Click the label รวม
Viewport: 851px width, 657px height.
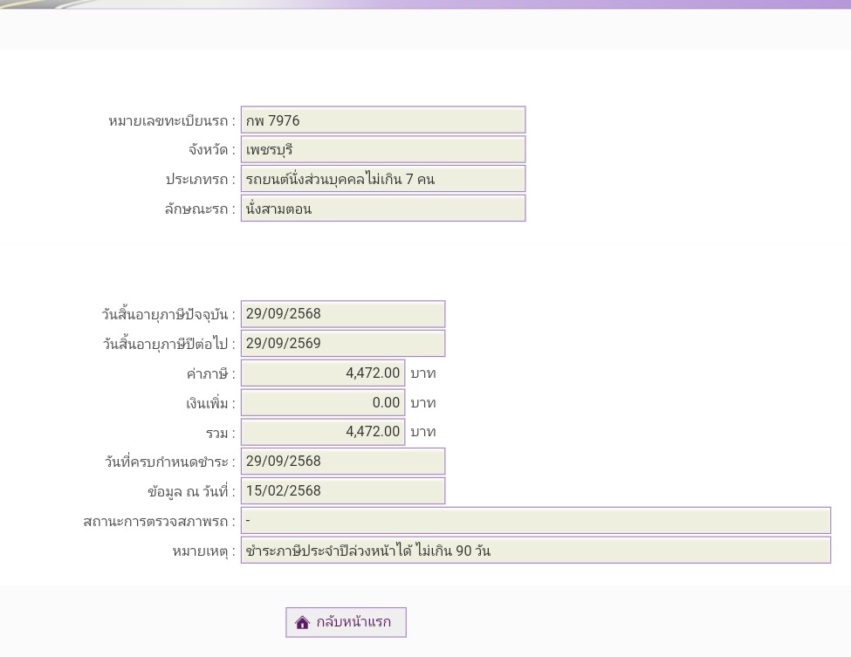coord(220,433)
